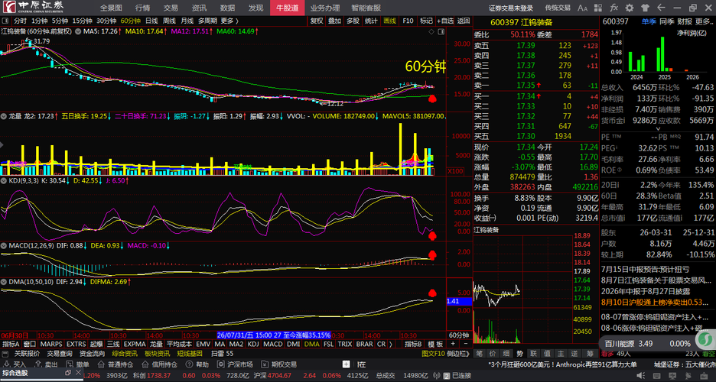Expand 更多 in the financial panel header
This screenshot has width=716, height=382.
704,21
